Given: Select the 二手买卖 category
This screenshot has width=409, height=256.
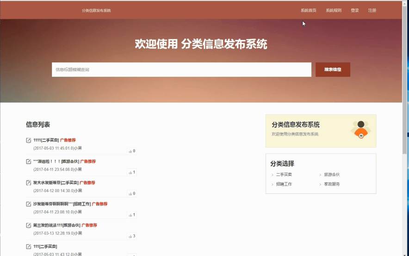Looking at the screenshot, I should (284, 175).
